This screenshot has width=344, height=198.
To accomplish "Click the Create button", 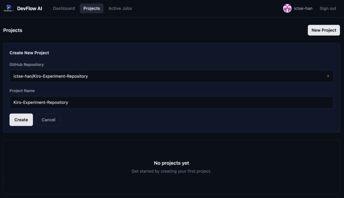I will click(x=21, y=120).
